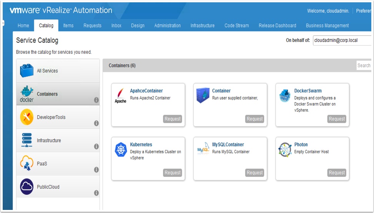The height and width of the screenshot is (213, 374).
Task: Request the Photon item
Action: [337, 173]
